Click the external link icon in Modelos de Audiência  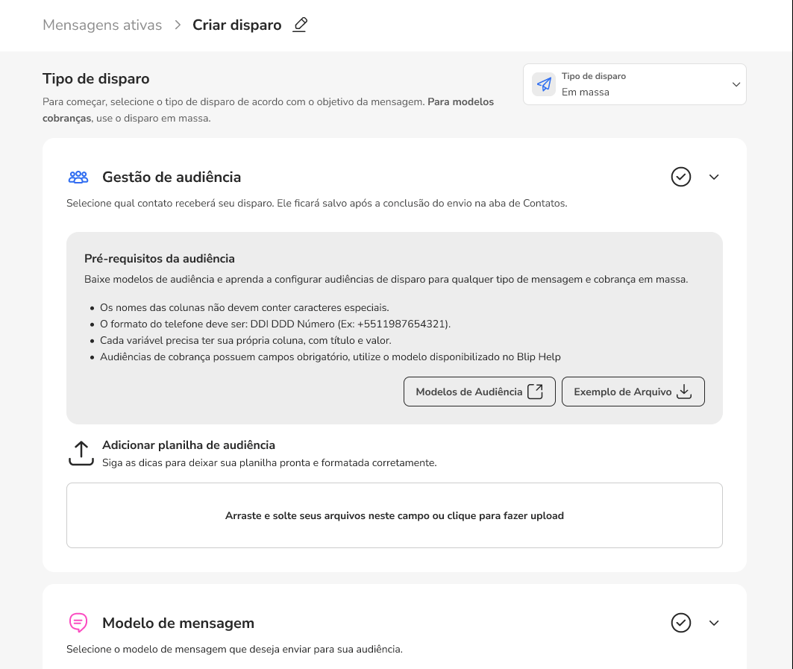pos(535,392)
